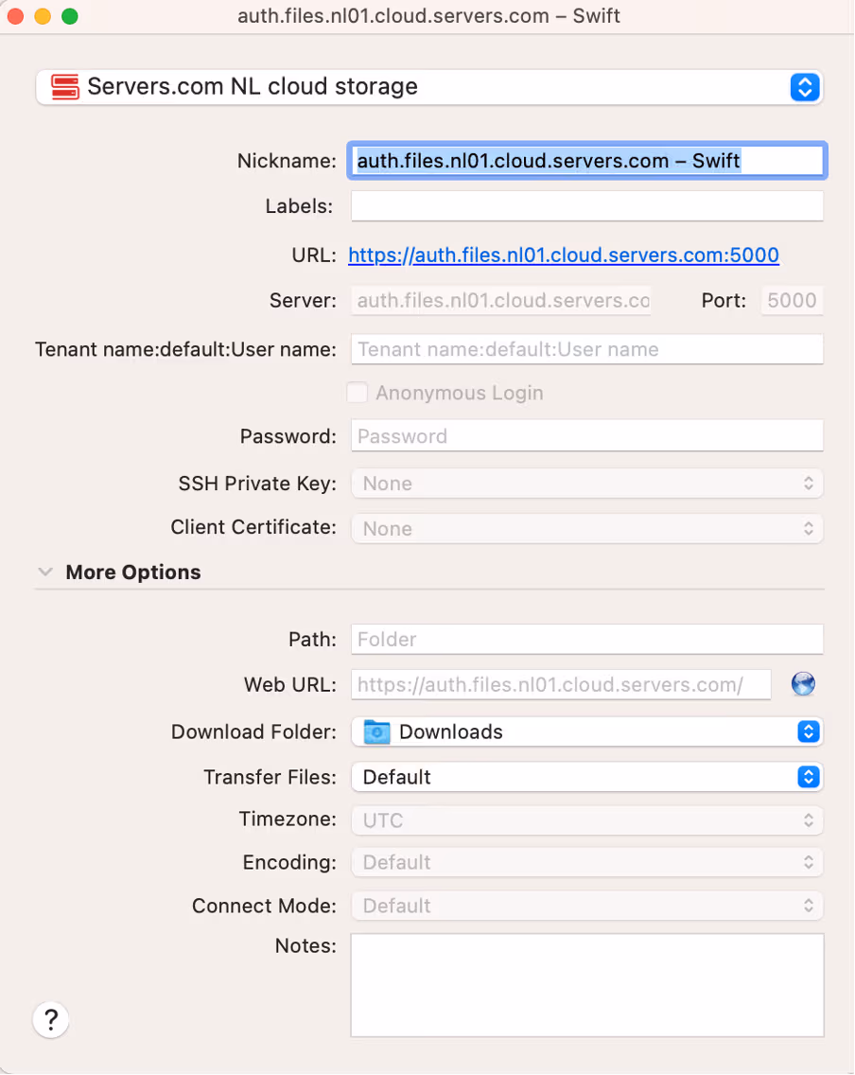Screen dimensions: 855x1075
Task: Minimize the window with the yellow button
Action: (43, 16)
